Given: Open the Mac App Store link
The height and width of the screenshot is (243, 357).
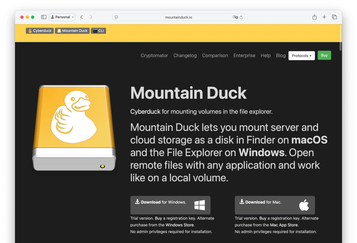Looking at the screenshot, I should pos(284,225).
